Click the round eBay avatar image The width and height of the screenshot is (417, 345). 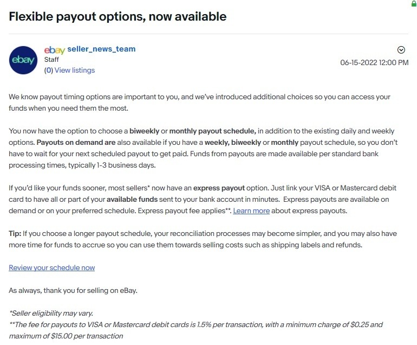coord(23,60)
